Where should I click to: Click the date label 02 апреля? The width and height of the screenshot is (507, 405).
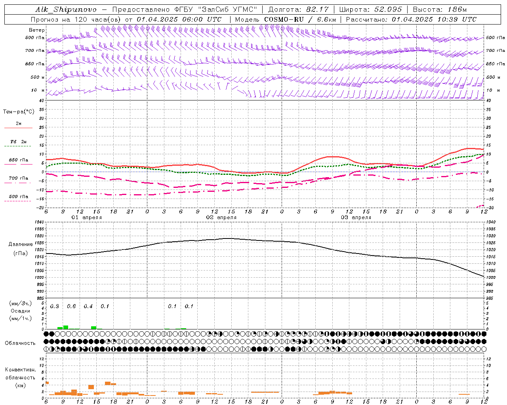click(x=221, y=218)
